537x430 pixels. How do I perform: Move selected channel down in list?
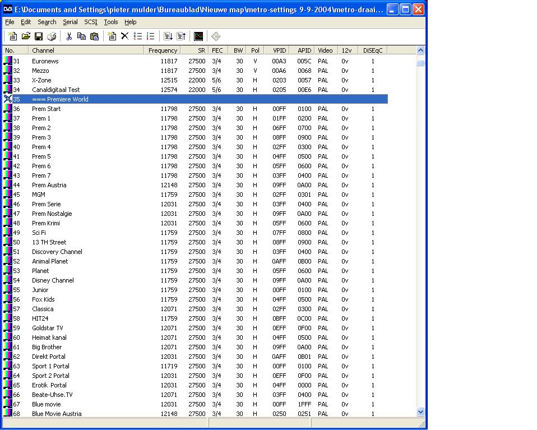click(x=168, y=36)
